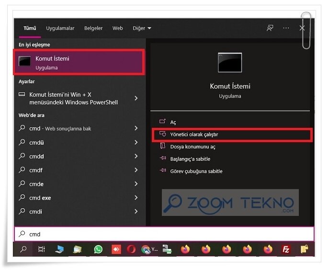Screen dimensions: 329x270
Task: Select 'cmd - Web sonuçlarına bak' suggestion
Action: (60, 128)
